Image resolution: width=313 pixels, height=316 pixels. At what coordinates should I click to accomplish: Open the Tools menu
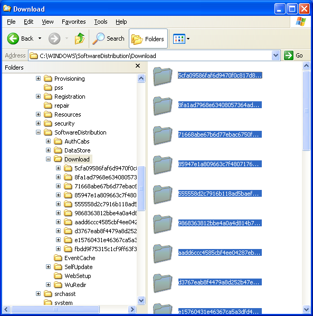point(101,22)
